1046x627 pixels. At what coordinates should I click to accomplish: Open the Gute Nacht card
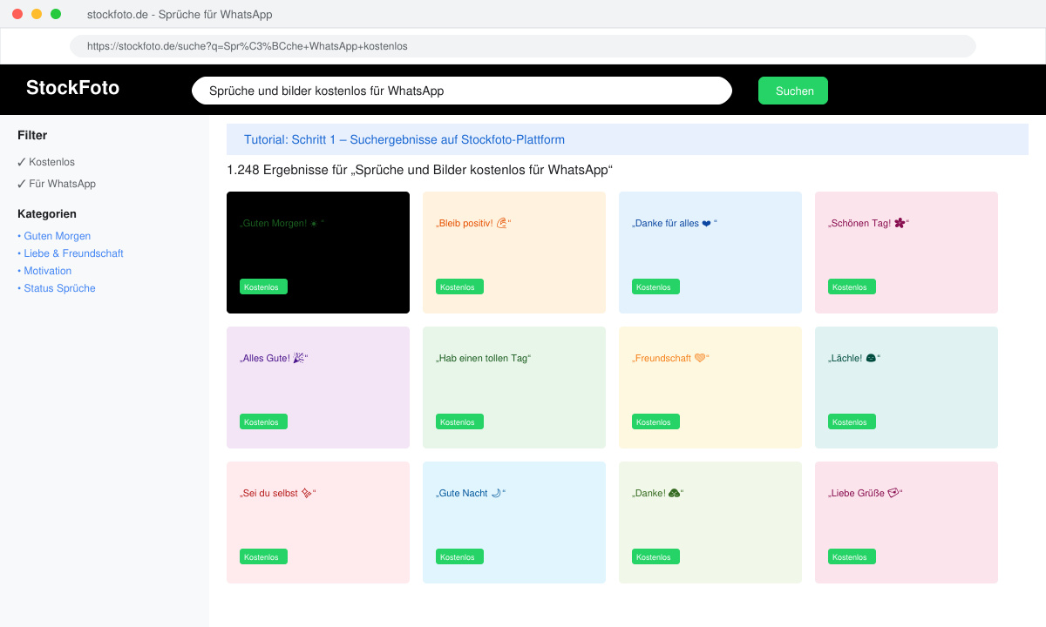click(x=514, y=522)
